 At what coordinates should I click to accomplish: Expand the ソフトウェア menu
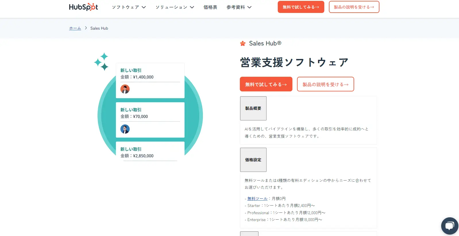point(129,7)
